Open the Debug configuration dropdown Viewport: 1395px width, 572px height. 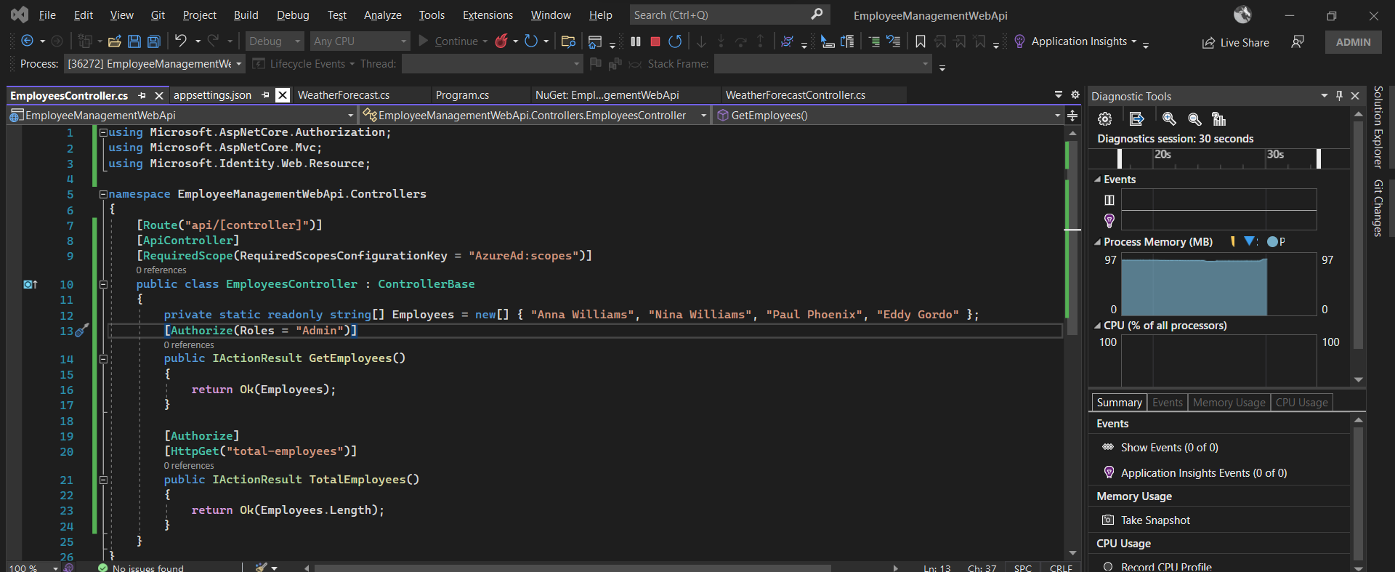pos(275,41)
